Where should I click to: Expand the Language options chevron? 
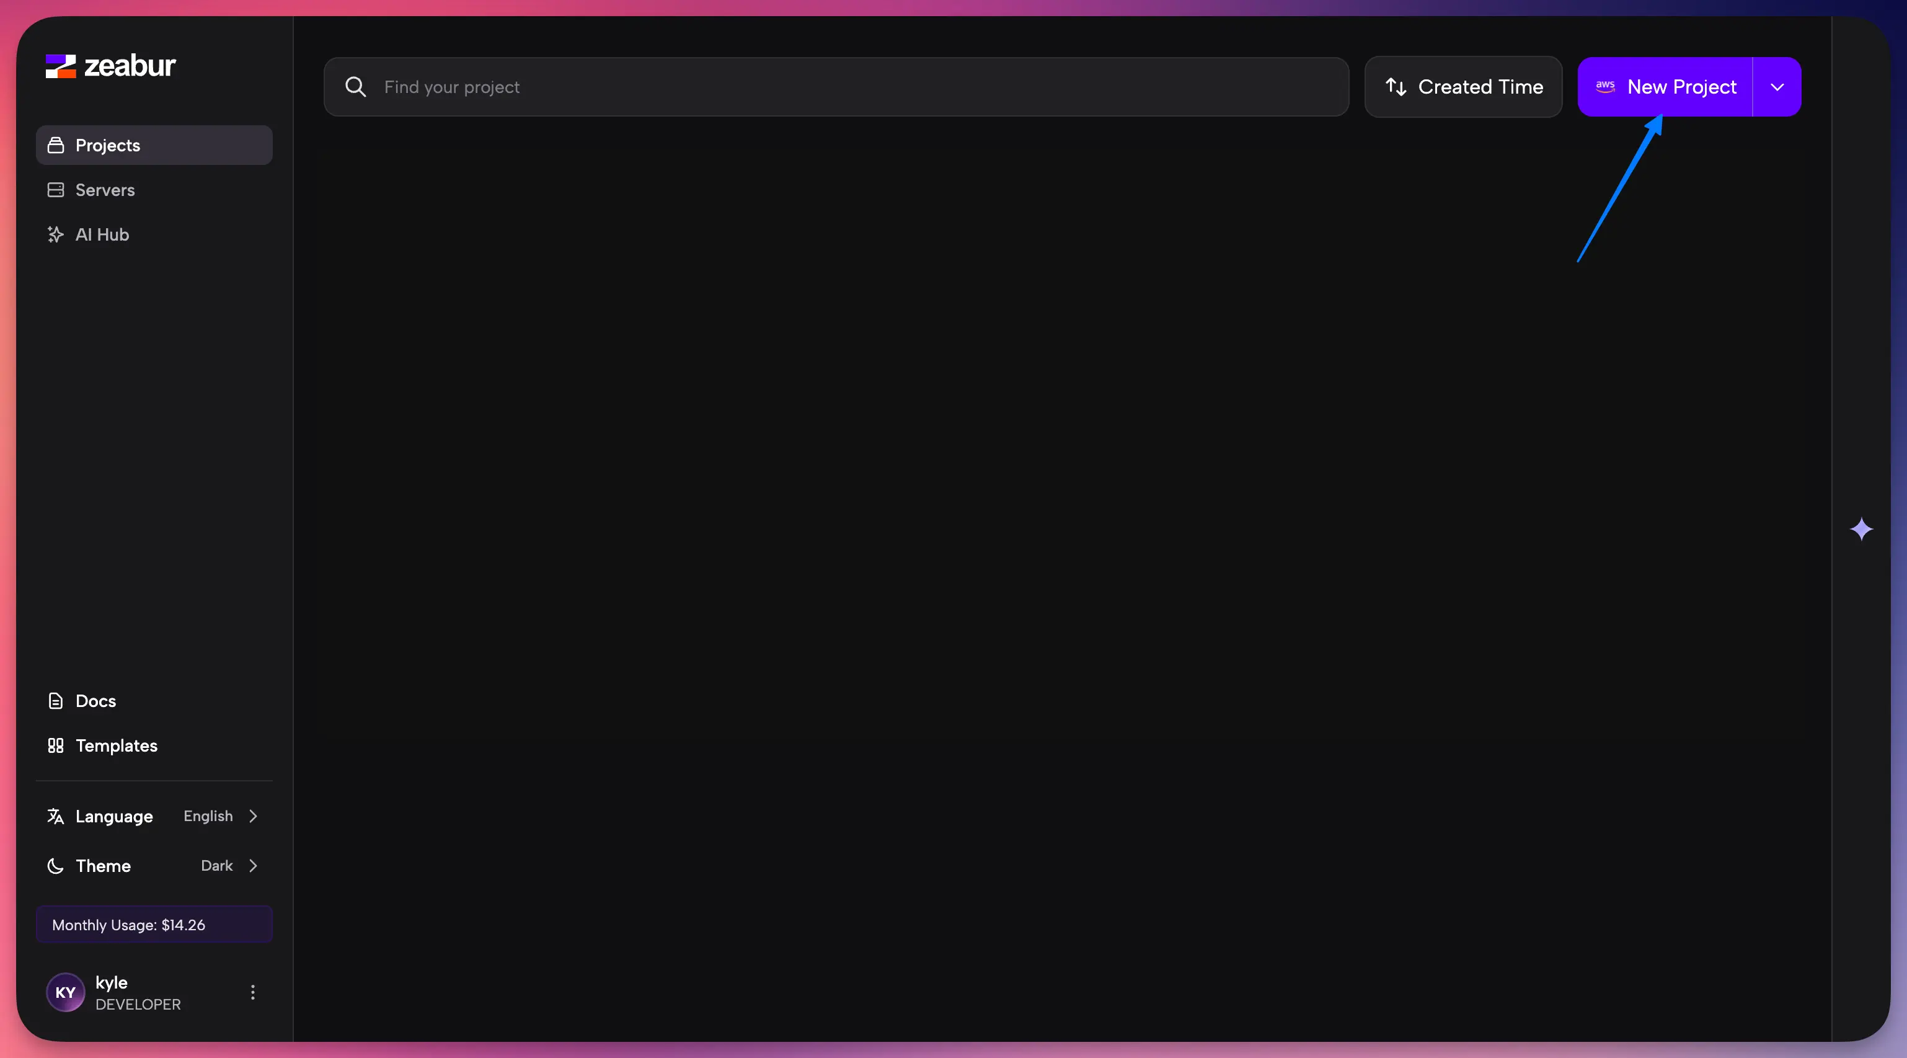click(x=253, y=817)
